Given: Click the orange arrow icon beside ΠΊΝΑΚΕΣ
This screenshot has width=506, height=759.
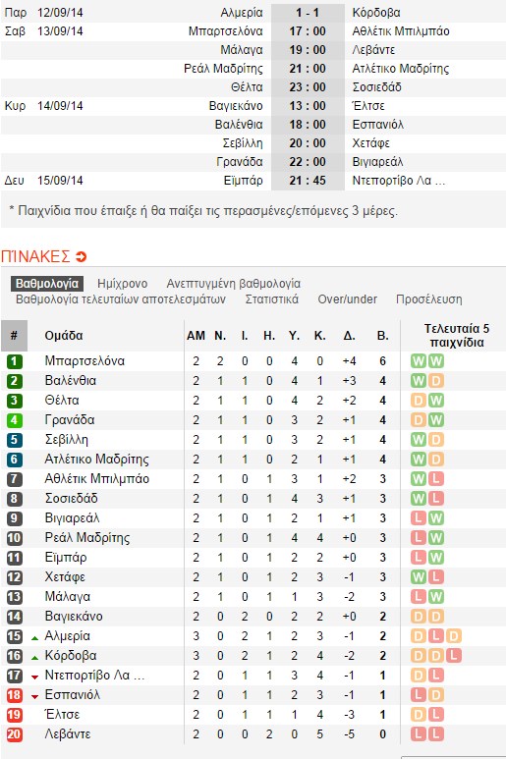Looking at the screenshot, I should 81,256.
